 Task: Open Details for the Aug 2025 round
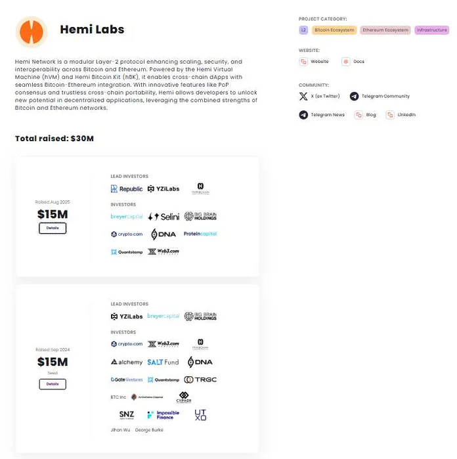53,228
